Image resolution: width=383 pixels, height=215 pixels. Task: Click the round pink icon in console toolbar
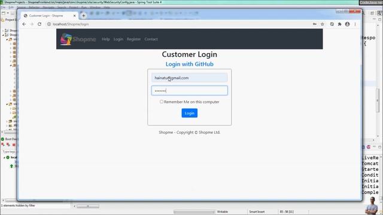tap(369, 147)
